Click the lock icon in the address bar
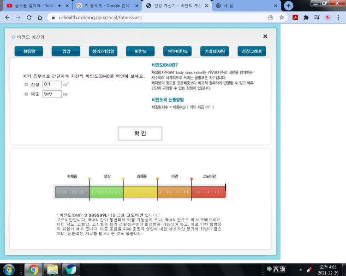This screenshot has height=276, width=346. pyautogui.click(x=53, y=17)
